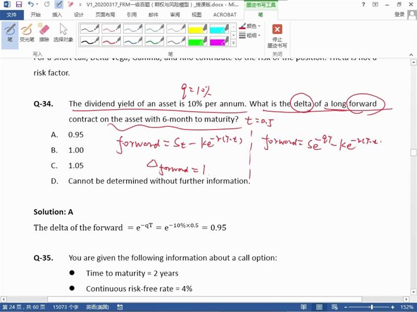Click the macro recording icon in status bar

point(120,307)
